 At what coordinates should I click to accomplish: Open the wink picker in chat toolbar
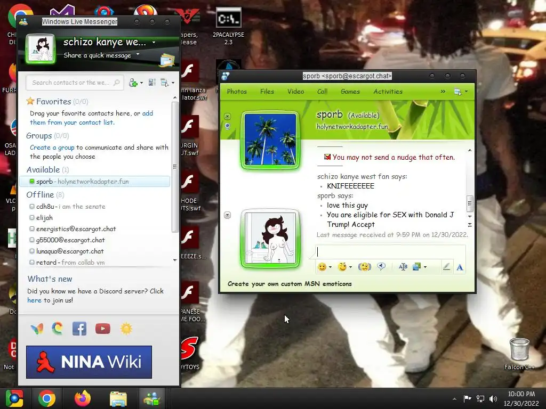click(343, 267)
